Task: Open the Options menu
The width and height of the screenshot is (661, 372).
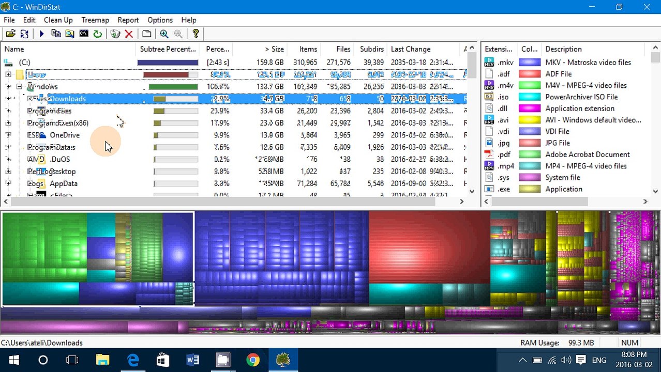Action: coord(160,20)
